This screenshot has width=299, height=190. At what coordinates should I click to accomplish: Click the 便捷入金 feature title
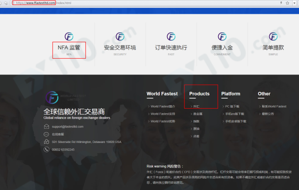tap(222, 47)
